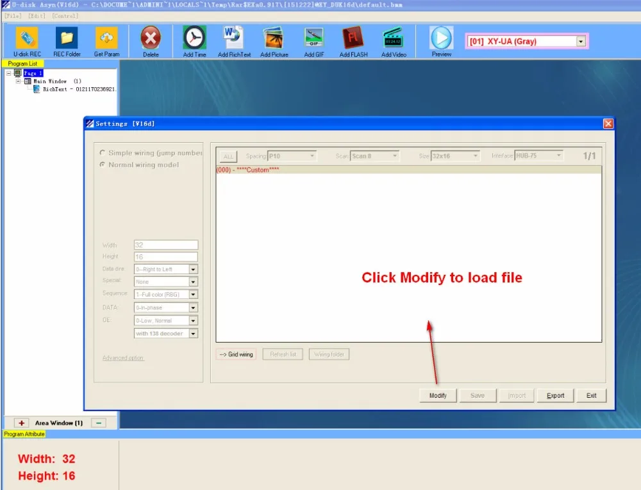Screen dimensions: 641x490
Task: Open the with 138 decoder dropdown
Action: point(193,334)
